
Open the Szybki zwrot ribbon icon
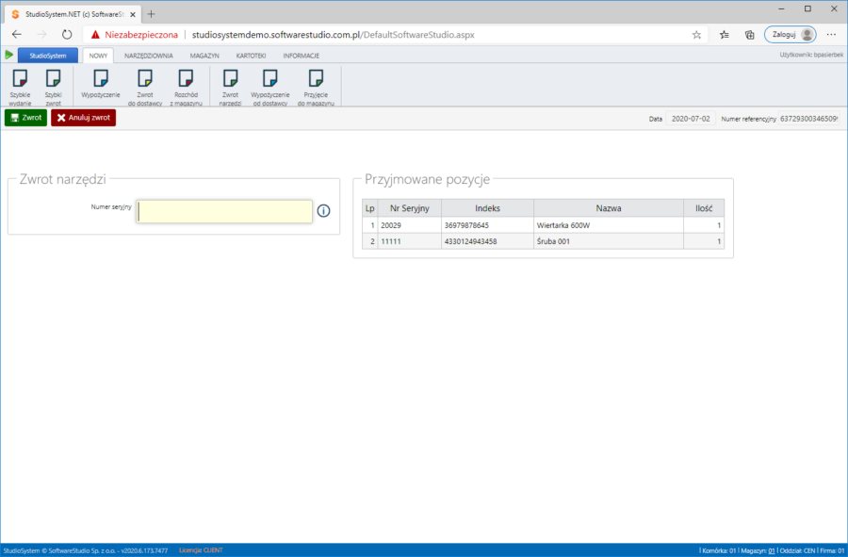(53, 87)
